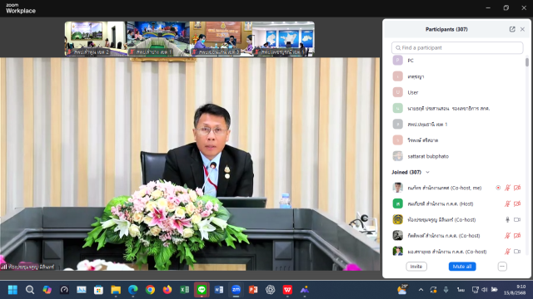Open the weather widget in the taskbar

click(x=402, y=290)
